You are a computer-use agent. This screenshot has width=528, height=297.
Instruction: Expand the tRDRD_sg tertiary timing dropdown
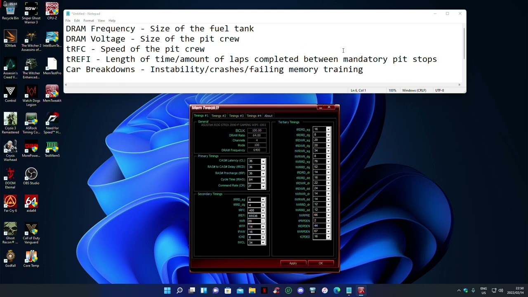(x=328, y=130)
